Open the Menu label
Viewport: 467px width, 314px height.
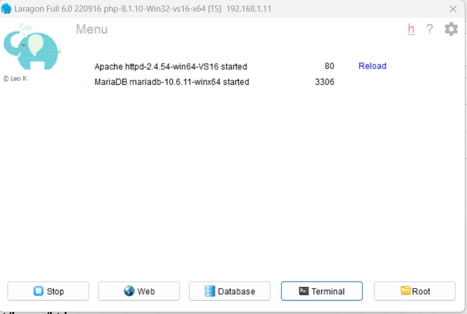click(92, 29)
